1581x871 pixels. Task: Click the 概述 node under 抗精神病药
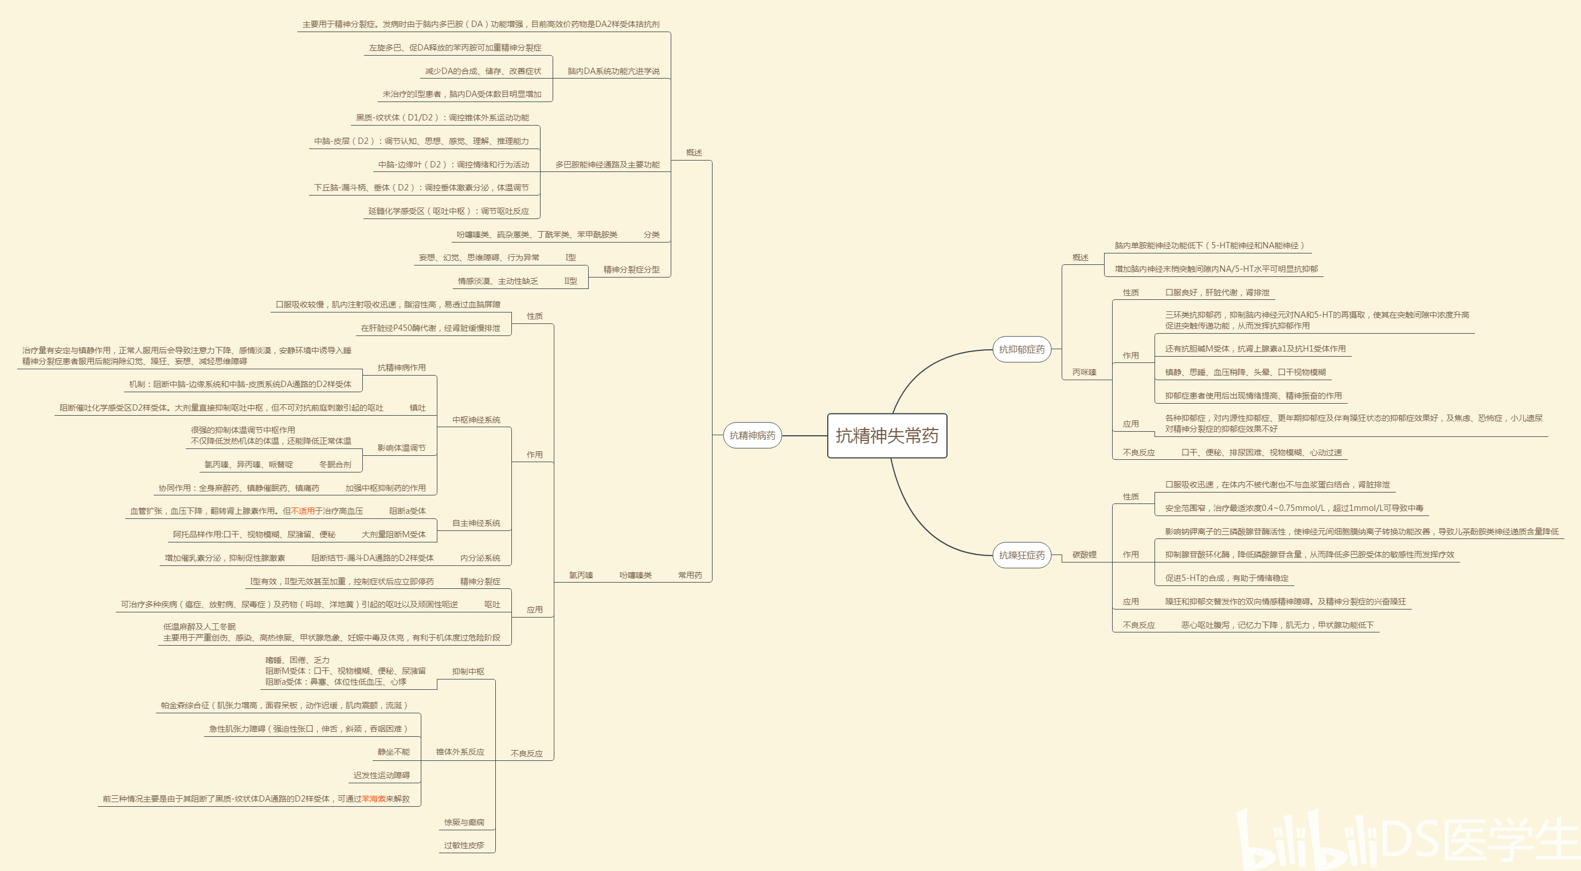[694, 153]
